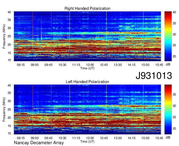Select the Left Handed Polarization colorbar
The height and width of the screenshot is (146, 179).
pos(168,109)
